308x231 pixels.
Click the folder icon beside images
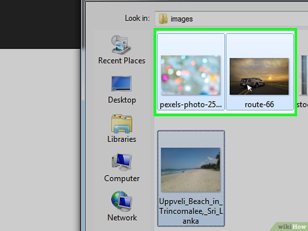tap(163, 19)
